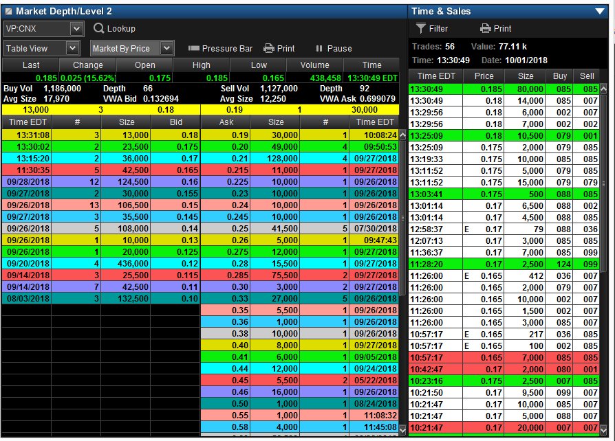Click the 10/01/2018 date value

pyautogui.click(x=526, y=60)
